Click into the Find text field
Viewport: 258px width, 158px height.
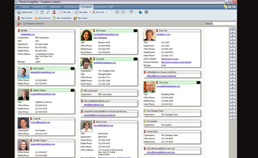pyautogui.click(x=224, y=24)
